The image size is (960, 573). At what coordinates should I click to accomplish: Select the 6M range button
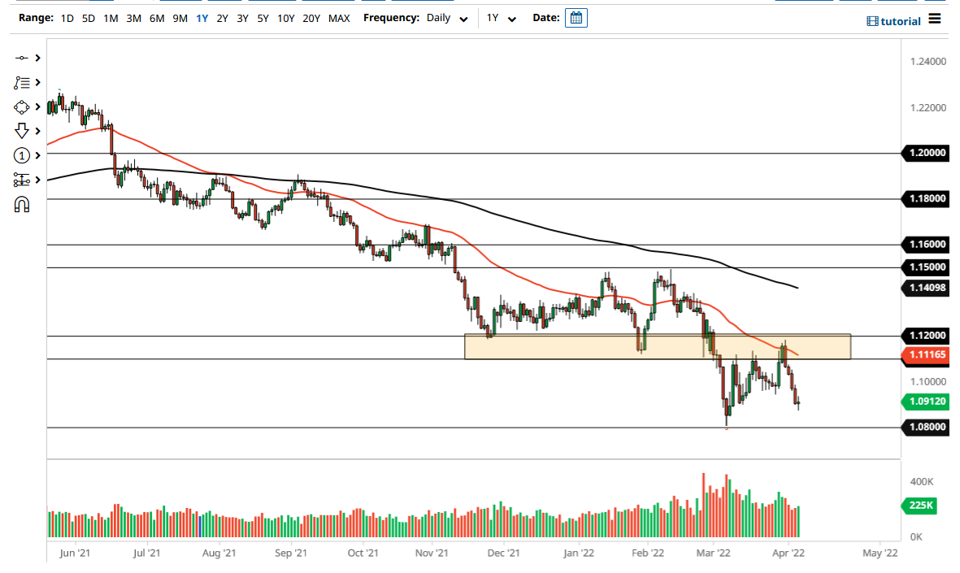pyautogui.click(x=157, y=17)
